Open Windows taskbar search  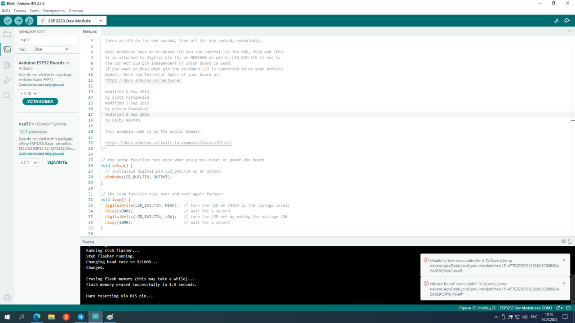point(22,317)
